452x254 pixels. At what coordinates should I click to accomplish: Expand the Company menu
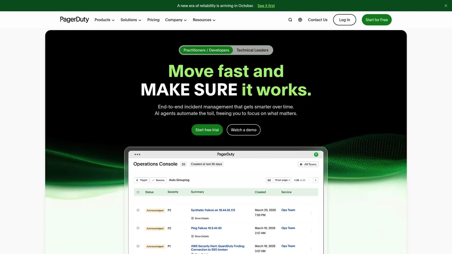pos(176,20)
